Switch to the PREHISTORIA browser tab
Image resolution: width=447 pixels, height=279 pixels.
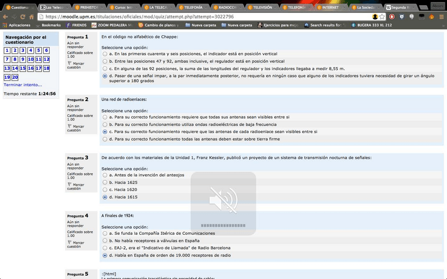89,8
